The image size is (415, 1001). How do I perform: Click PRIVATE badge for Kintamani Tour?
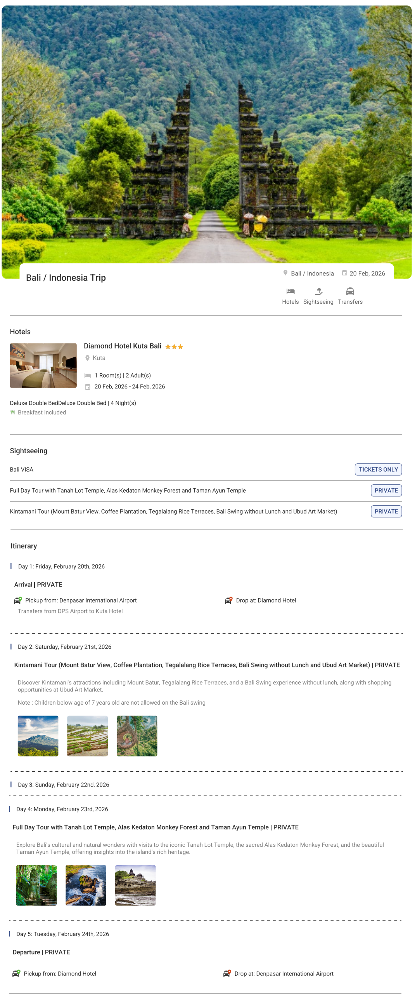click(386, 512)
